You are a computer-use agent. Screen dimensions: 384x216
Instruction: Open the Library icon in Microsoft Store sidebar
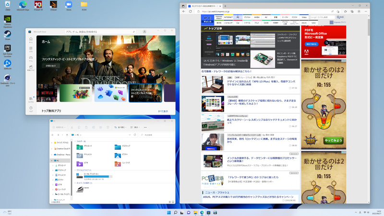(x=31, y=99)
